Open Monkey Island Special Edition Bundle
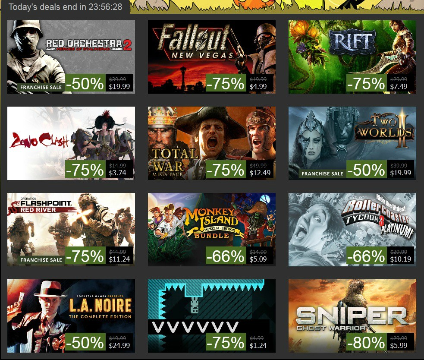 (x=212, y=230)
